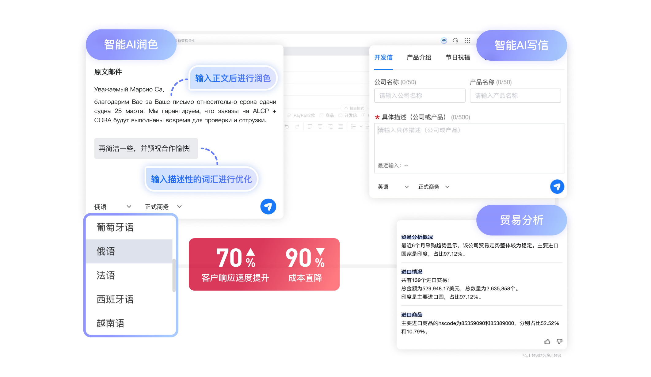651x377 pixels.
Task: Click the thumbs up icon for the trade analysis
Action: [x=547, y=341]
